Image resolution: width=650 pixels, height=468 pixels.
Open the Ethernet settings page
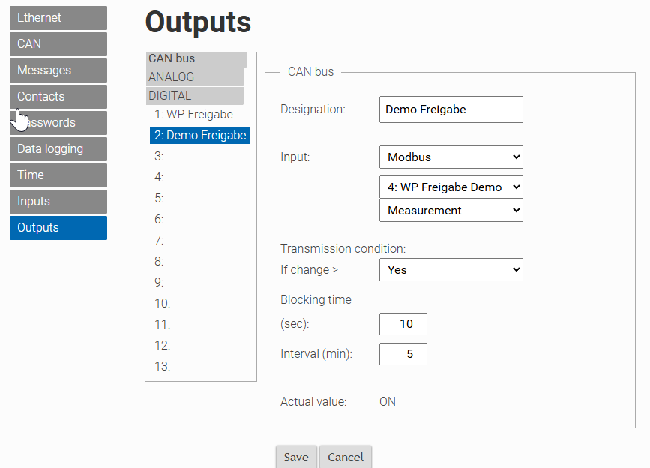58,18
